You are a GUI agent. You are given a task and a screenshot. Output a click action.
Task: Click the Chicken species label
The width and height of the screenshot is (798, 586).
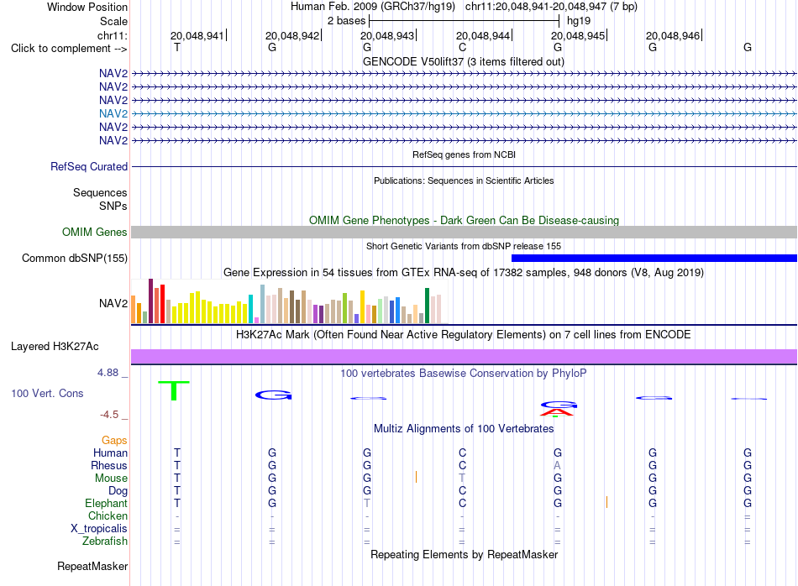(x=108, y=515)
